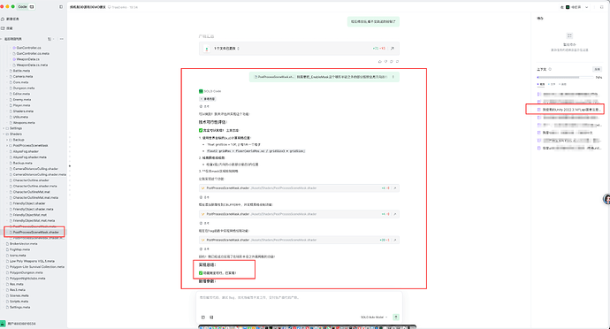Open third PostProcessSceneMask.shader diff external icon
This screenshot has width=610, height=329.
pyautogui.click(x=395, y=240)
